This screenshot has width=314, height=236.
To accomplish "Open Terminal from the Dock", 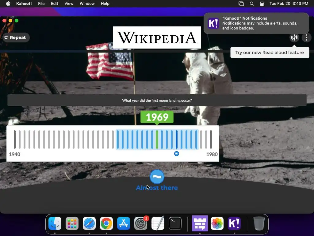I will pos(175,223).
